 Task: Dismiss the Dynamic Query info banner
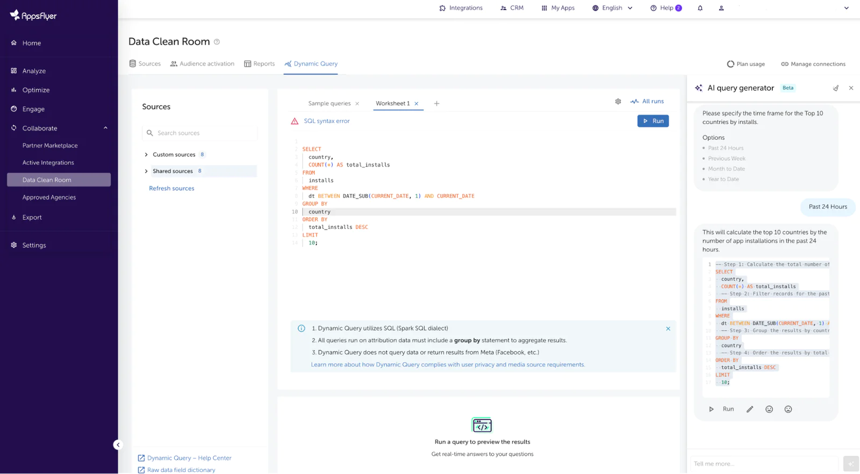tap(668, 328)
